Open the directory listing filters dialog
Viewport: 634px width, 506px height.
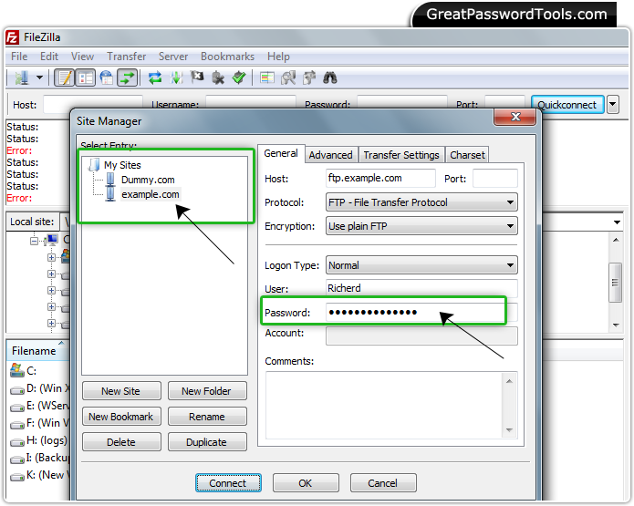[267, 77]
